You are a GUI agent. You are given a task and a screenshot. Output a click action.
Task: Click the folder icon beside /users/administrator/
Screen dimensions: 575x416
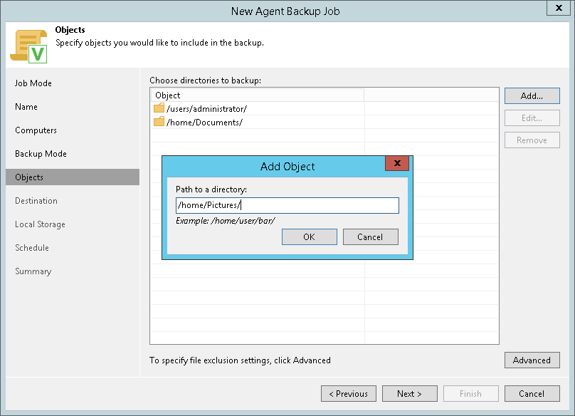[x=159, y=109]
